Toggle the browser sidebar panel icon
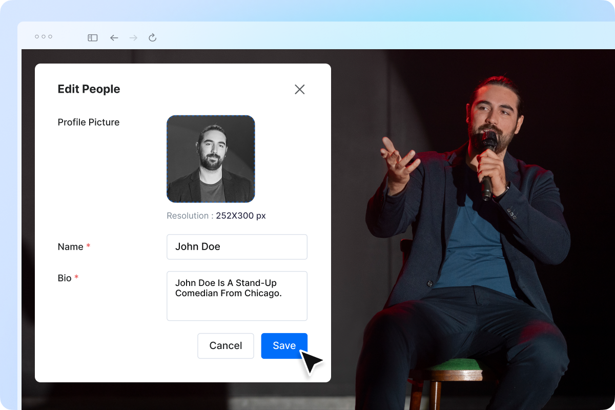615x410 pixels. pyautogui.click(x=93, y=38)
